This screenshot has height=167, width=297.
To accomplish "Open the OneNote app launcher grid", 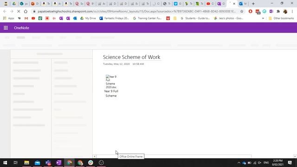I will 6,28.
